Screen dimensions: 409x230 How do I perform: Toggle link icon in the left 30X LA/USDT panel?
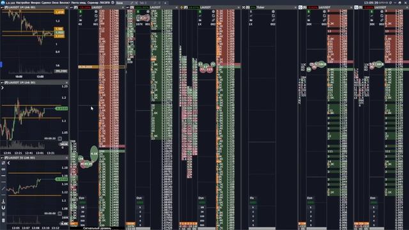tap(324, 20)
